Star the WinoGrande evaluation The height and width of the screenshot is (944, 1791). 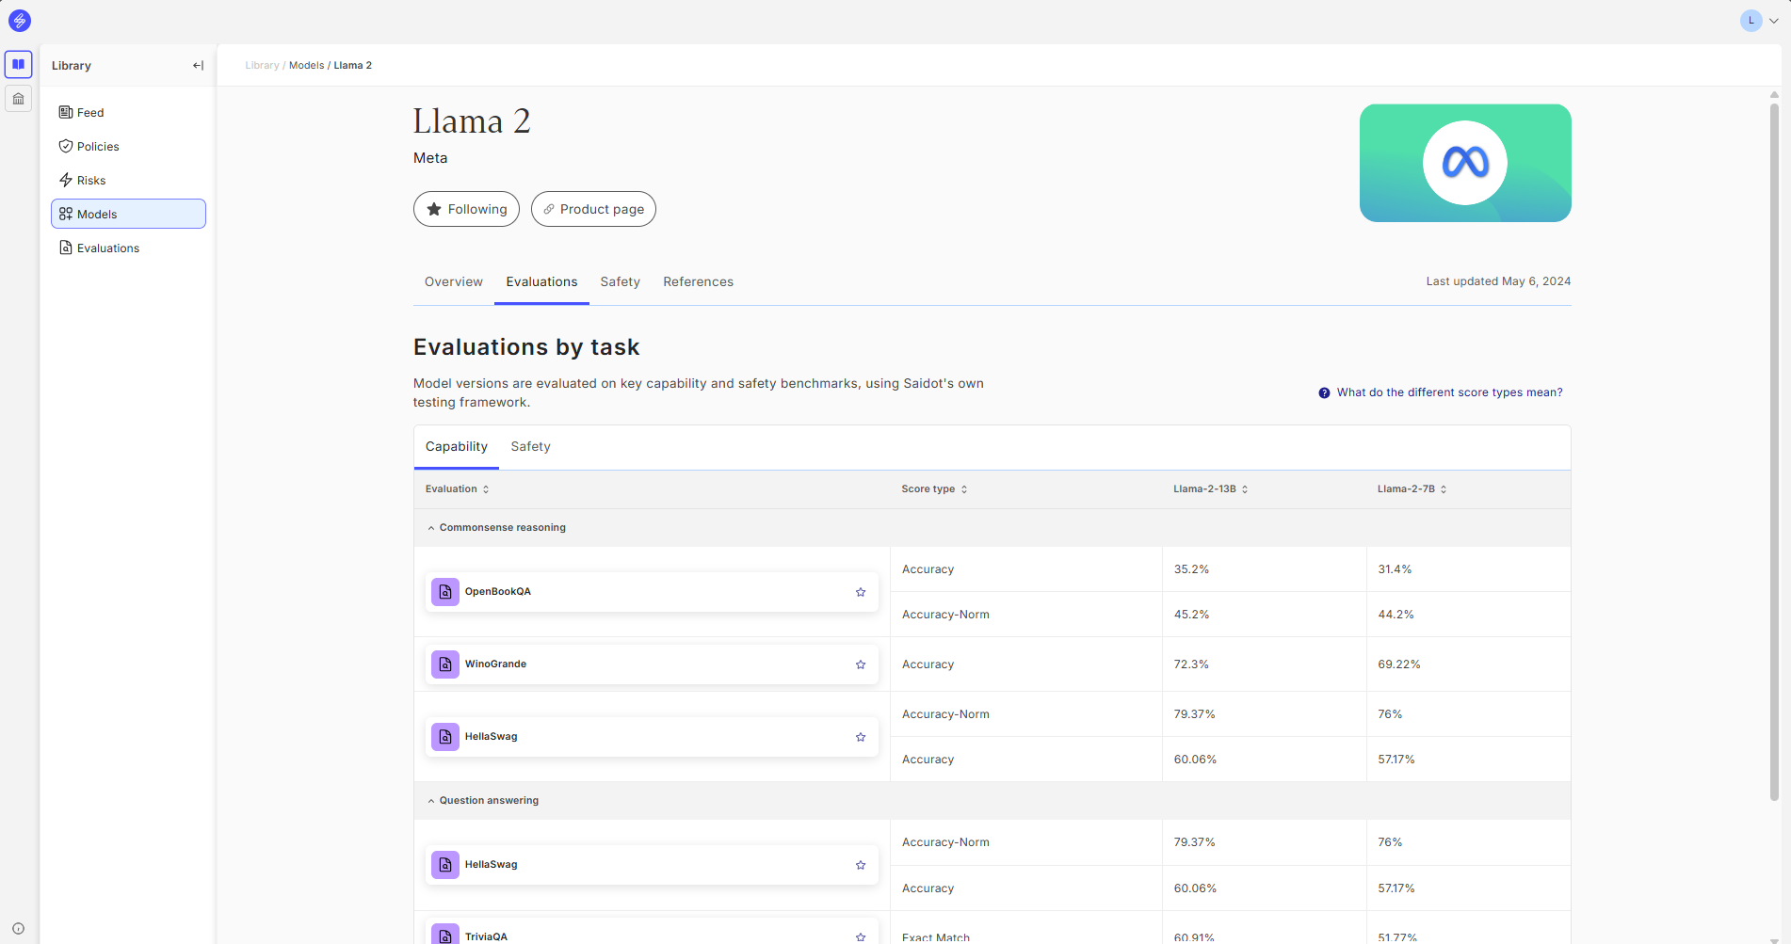click(861, 664)
